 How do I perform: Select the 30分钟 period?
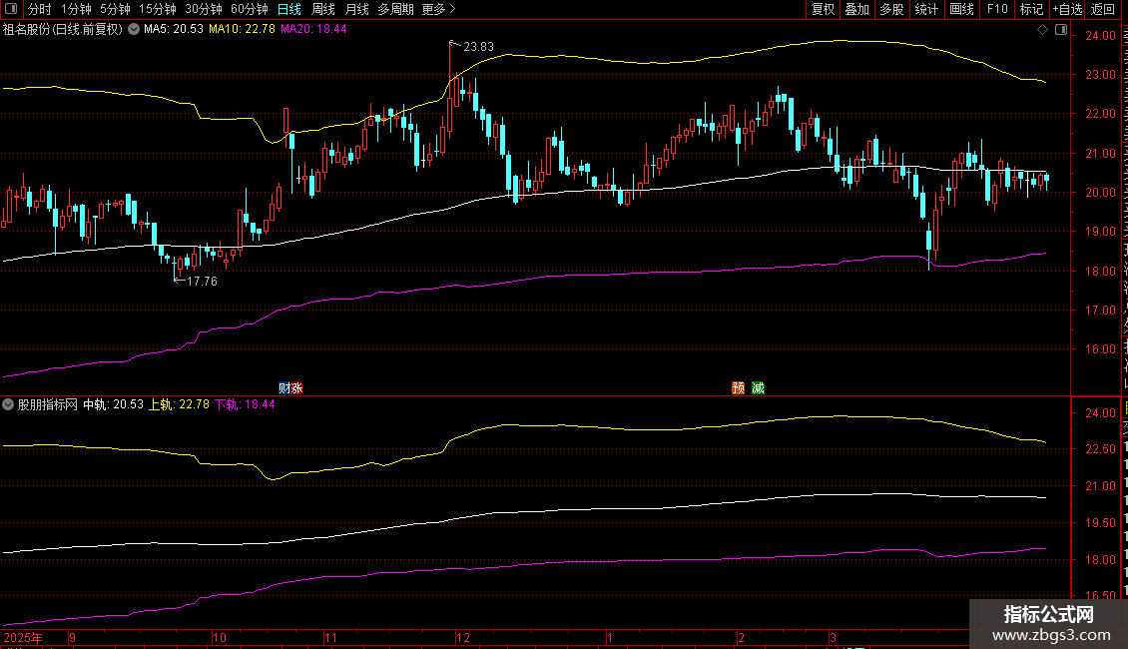tap(204, 9)
